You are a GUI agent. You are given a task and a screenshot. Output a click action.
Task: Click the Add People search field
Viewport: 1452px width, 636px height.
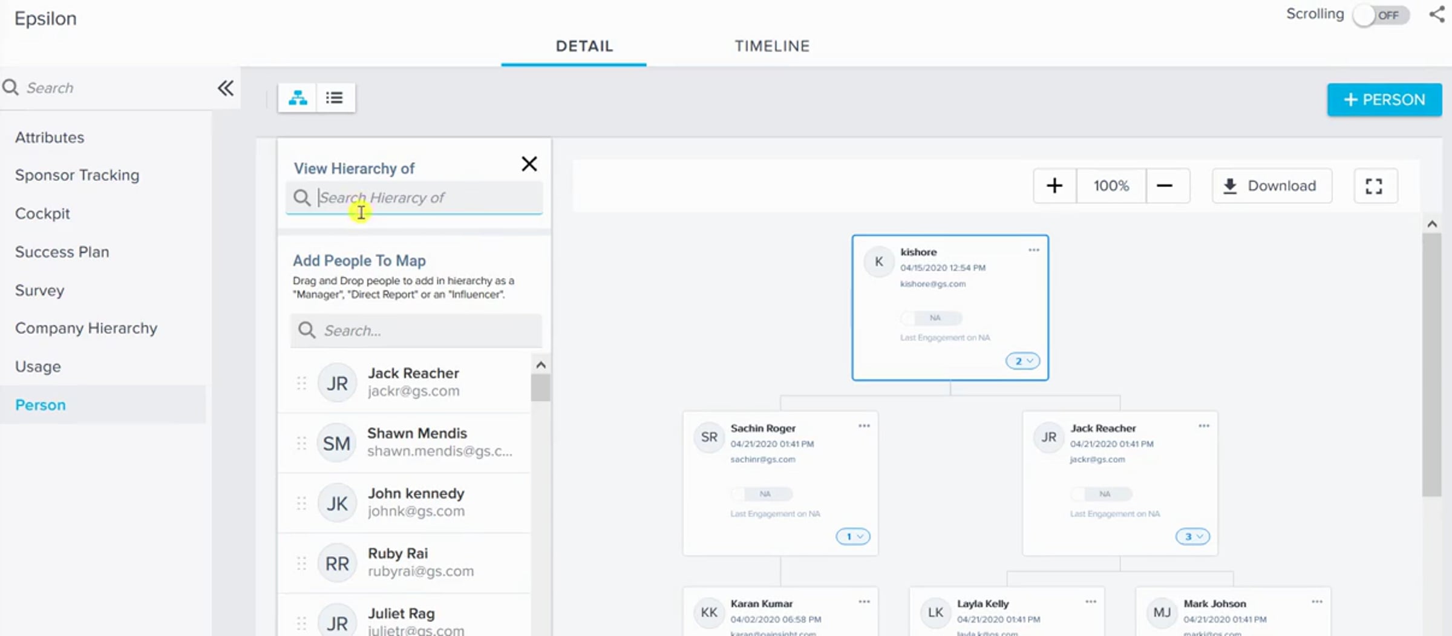pos(416,330)
